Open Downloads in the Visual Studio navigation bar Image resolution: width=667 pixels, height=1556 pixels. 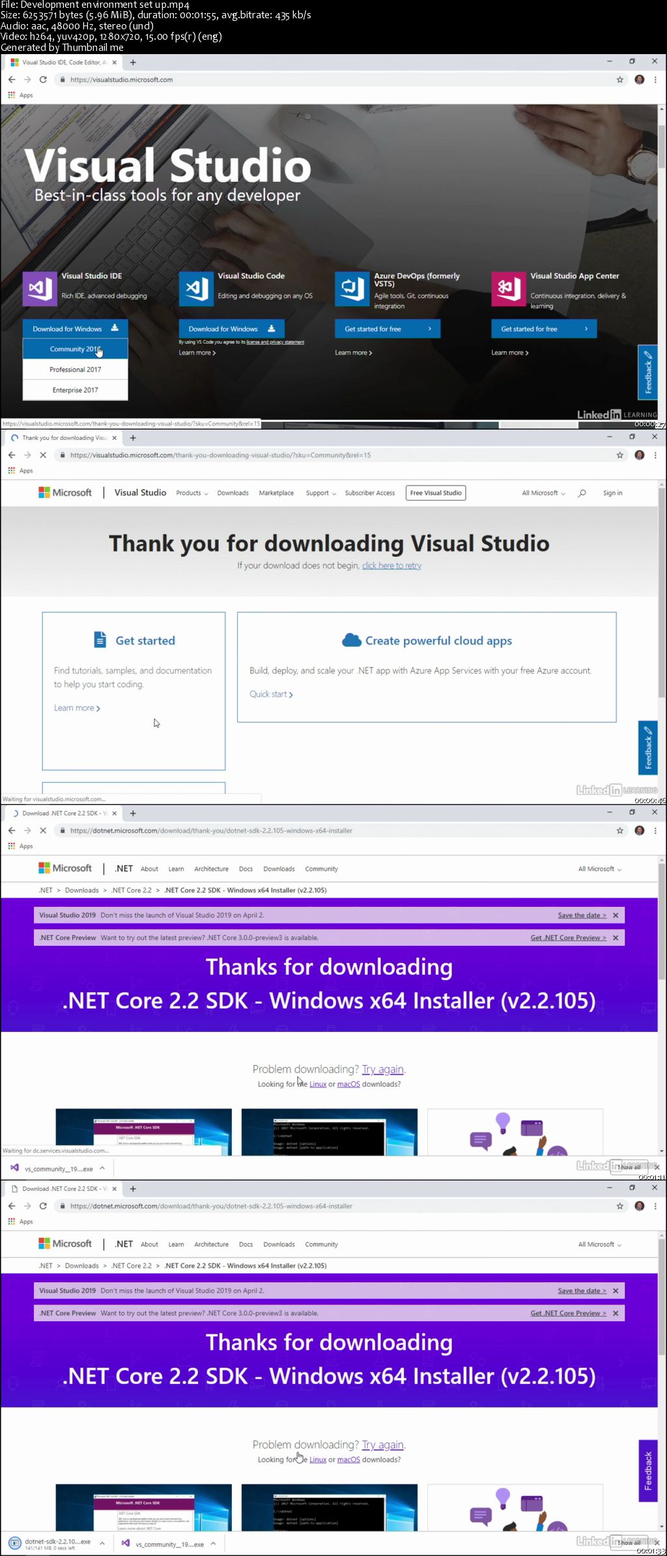(233, 493)
